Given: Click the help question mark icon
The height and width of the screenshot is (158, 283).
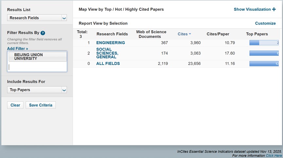Looking at the screenshot, I should [43, 33].
